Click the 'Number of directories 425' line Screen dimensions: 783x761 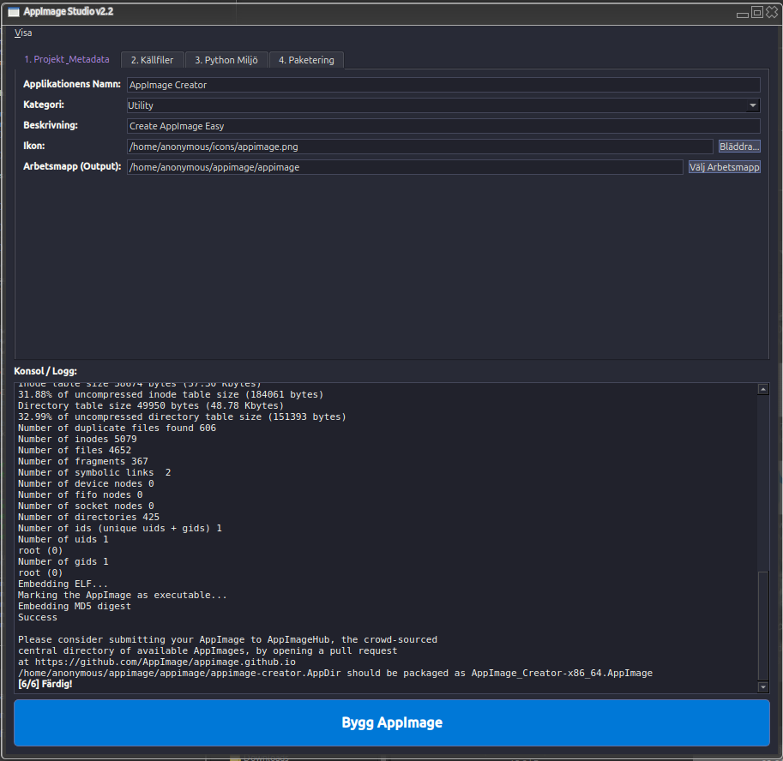point(89,517)
